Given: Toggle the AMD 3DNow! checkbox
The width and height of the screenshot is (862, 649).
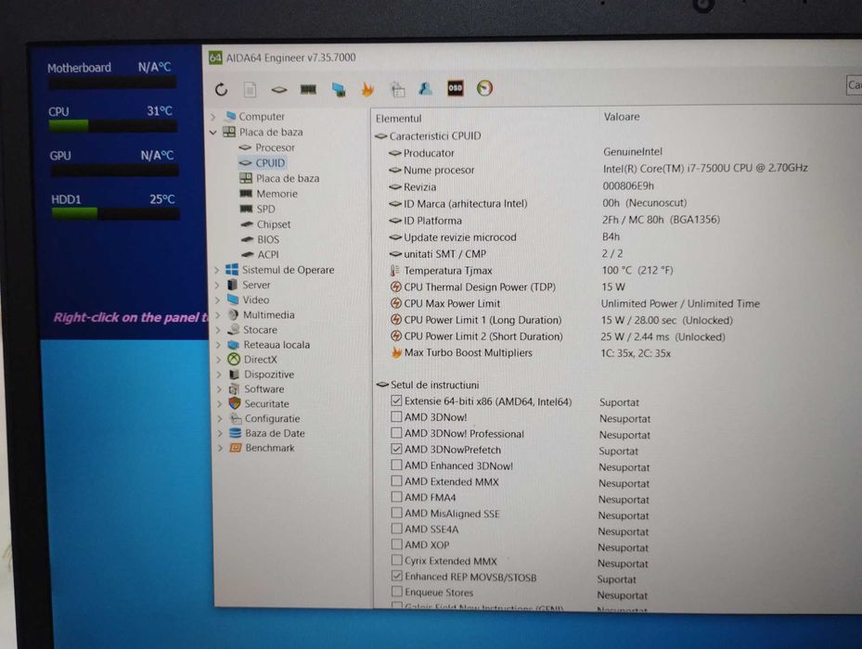Looking at the screenshot, I should 396,416.
